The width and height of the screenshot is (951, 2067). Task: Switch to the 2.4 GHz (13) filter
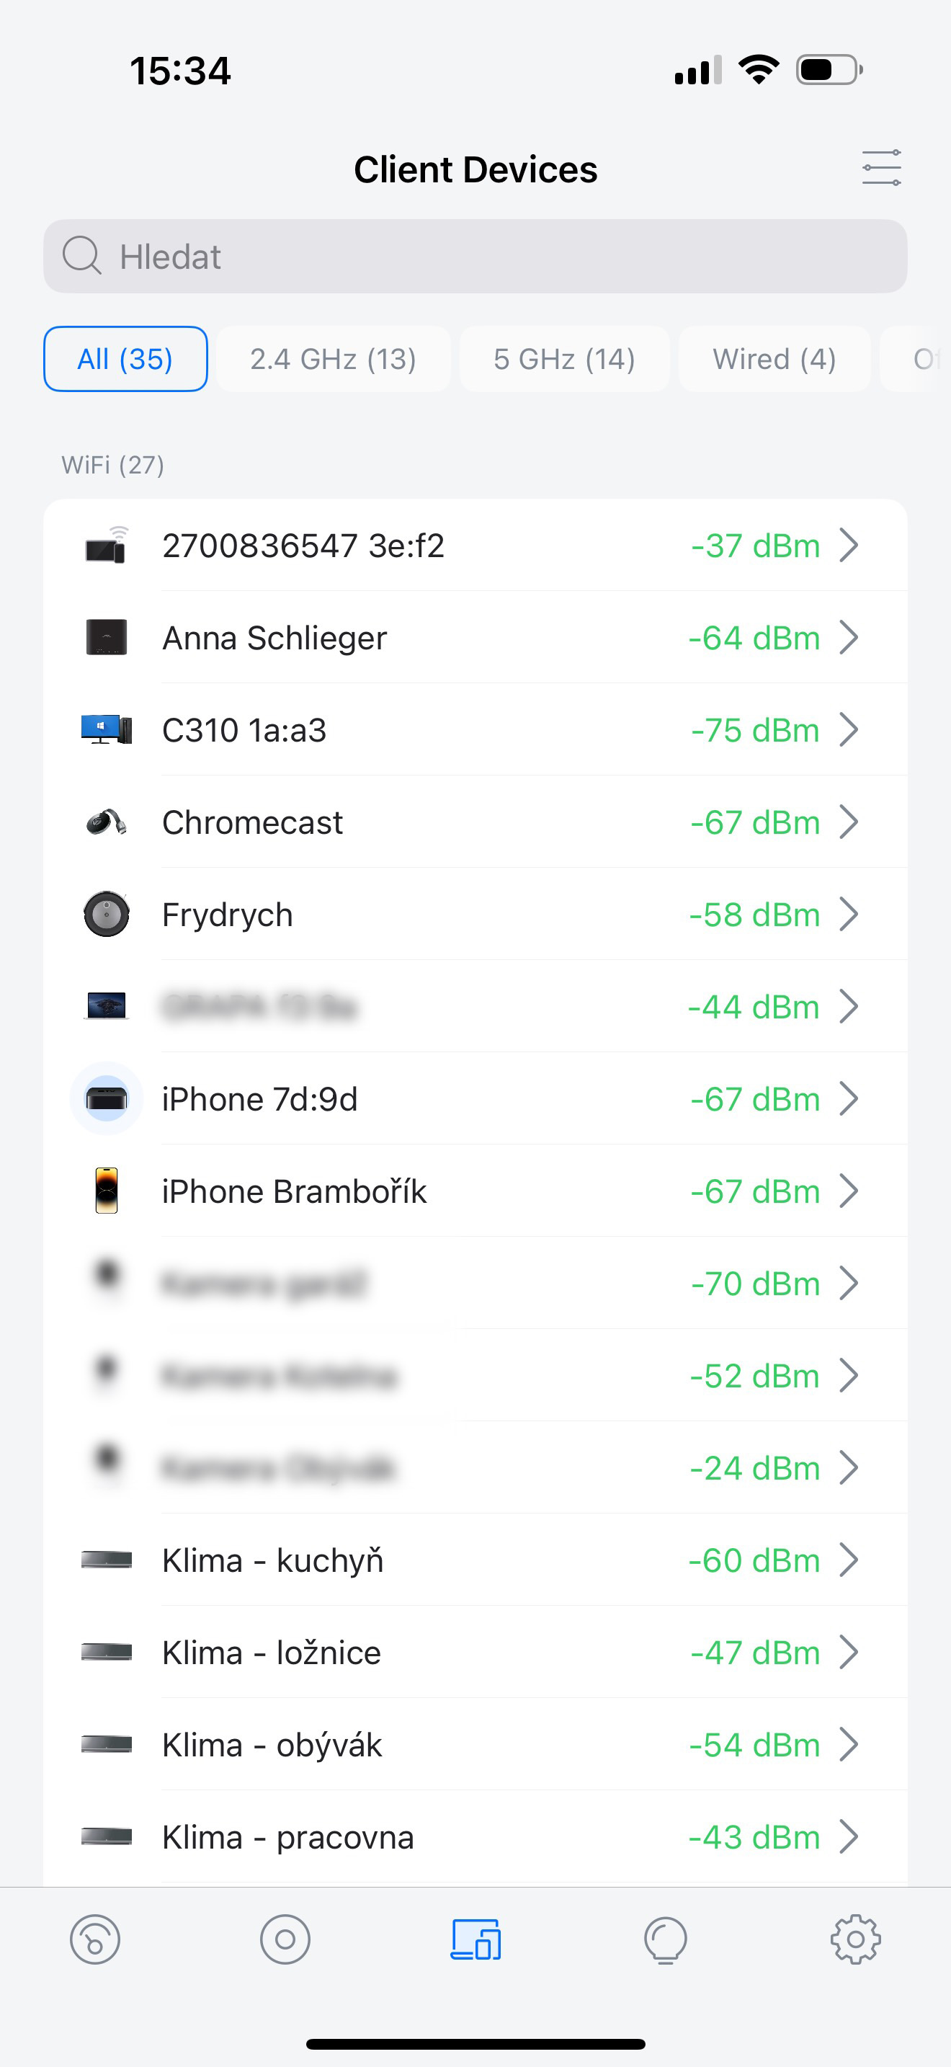pos(333,359)
